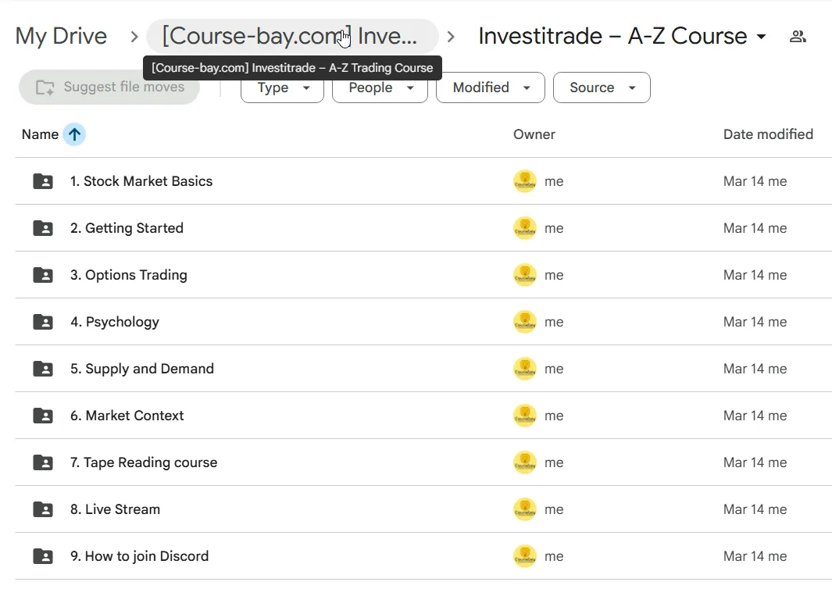
Task: Select the 9. How to join Discord folder name
Action: click(x=140, y=556)
